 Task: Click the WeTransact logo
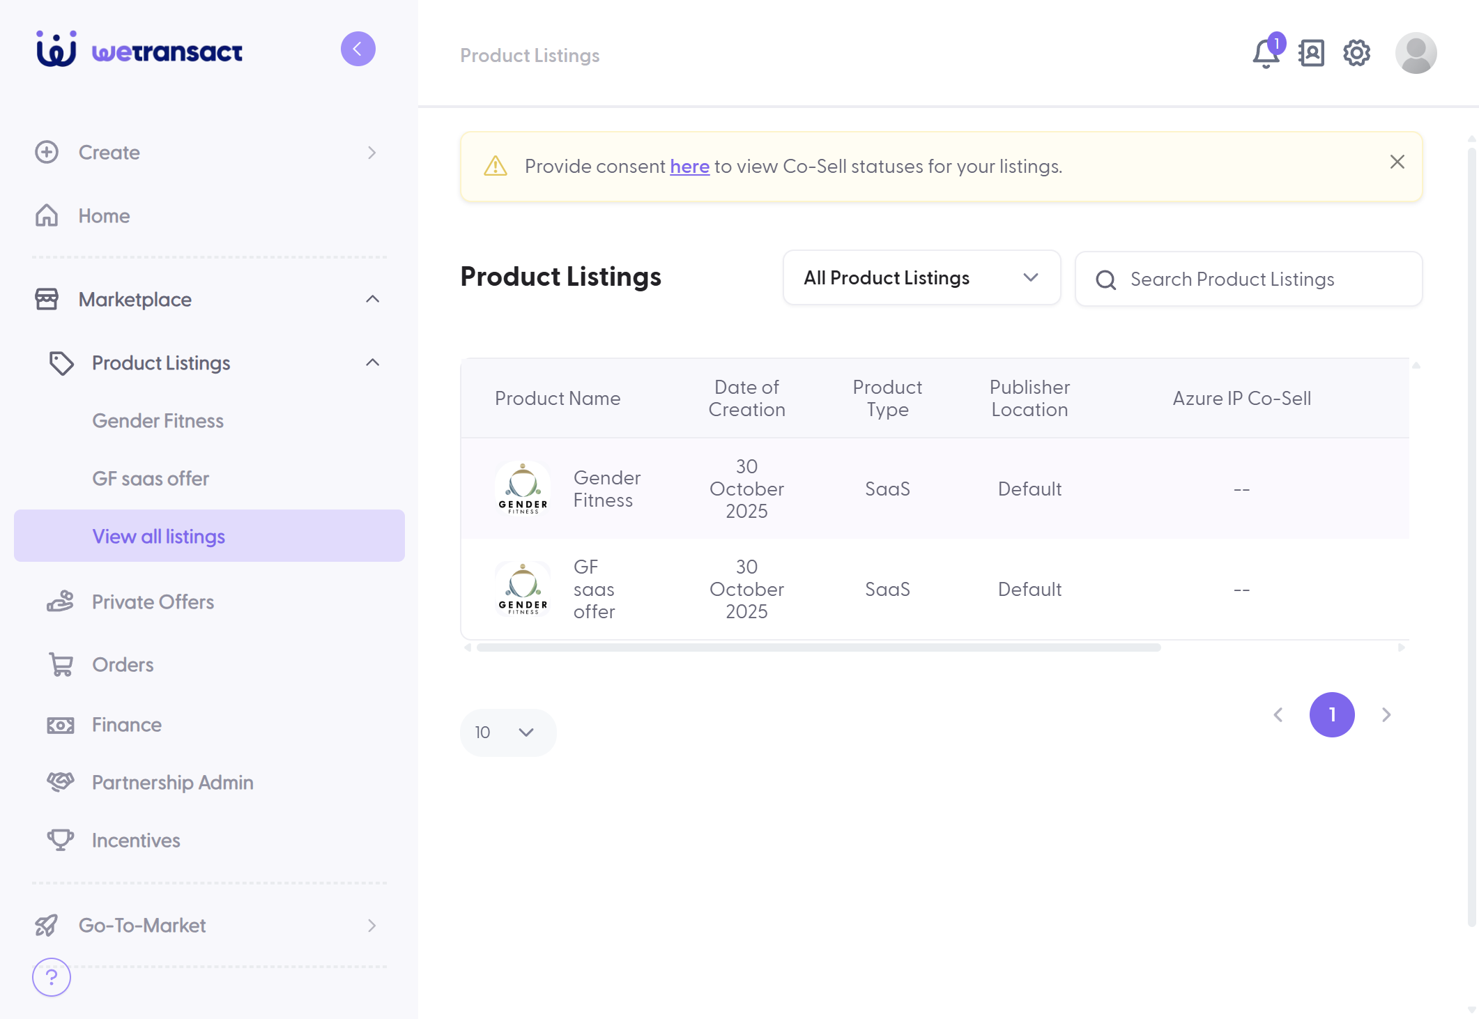(139, 49)
